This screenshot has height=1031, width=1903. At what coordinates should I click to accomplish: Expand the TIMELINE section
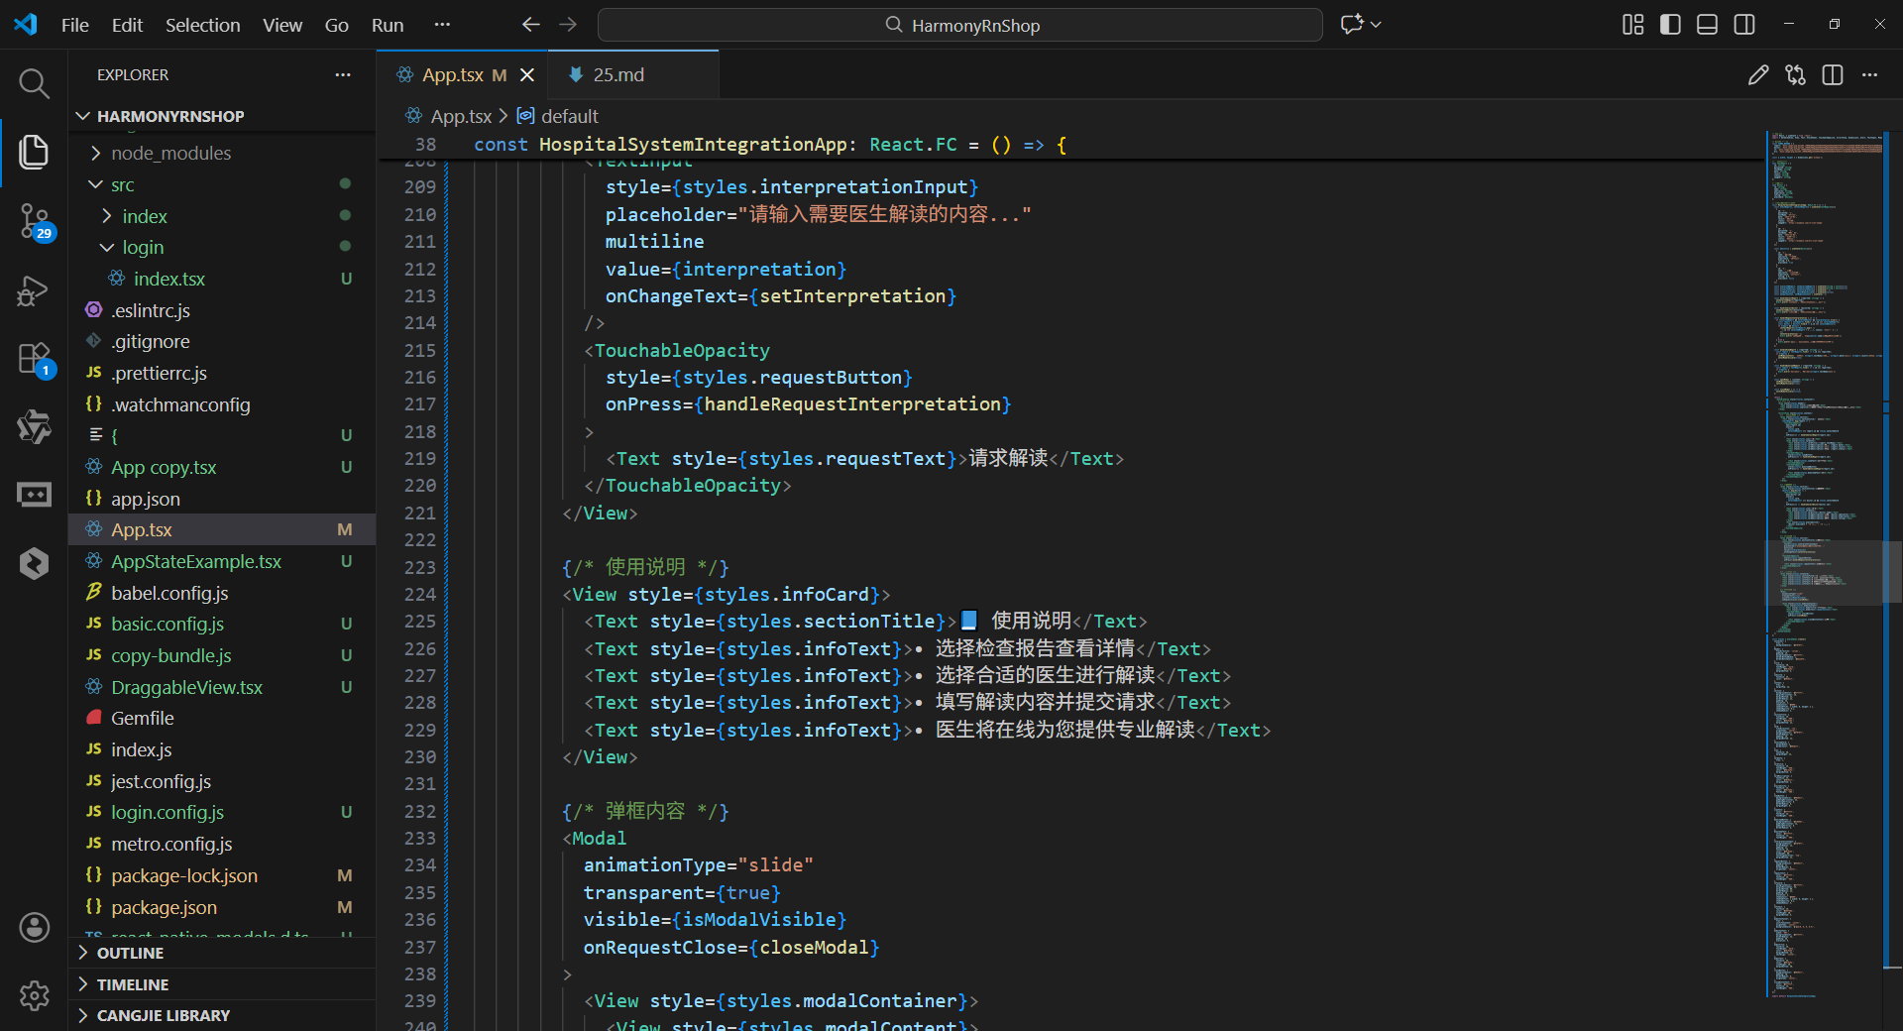(x=222, y=984)
